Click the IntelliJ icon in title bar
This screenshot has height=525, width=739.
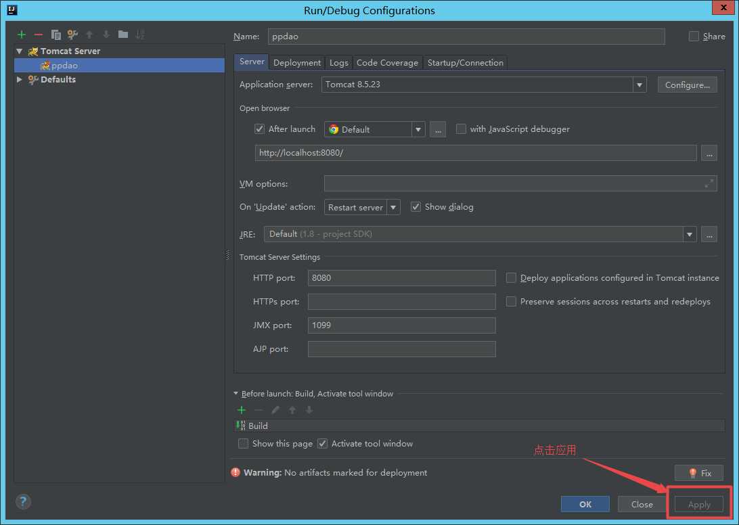coord(12,9)
